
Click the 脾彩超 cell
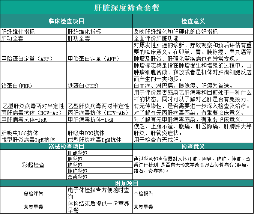(99, 165)
